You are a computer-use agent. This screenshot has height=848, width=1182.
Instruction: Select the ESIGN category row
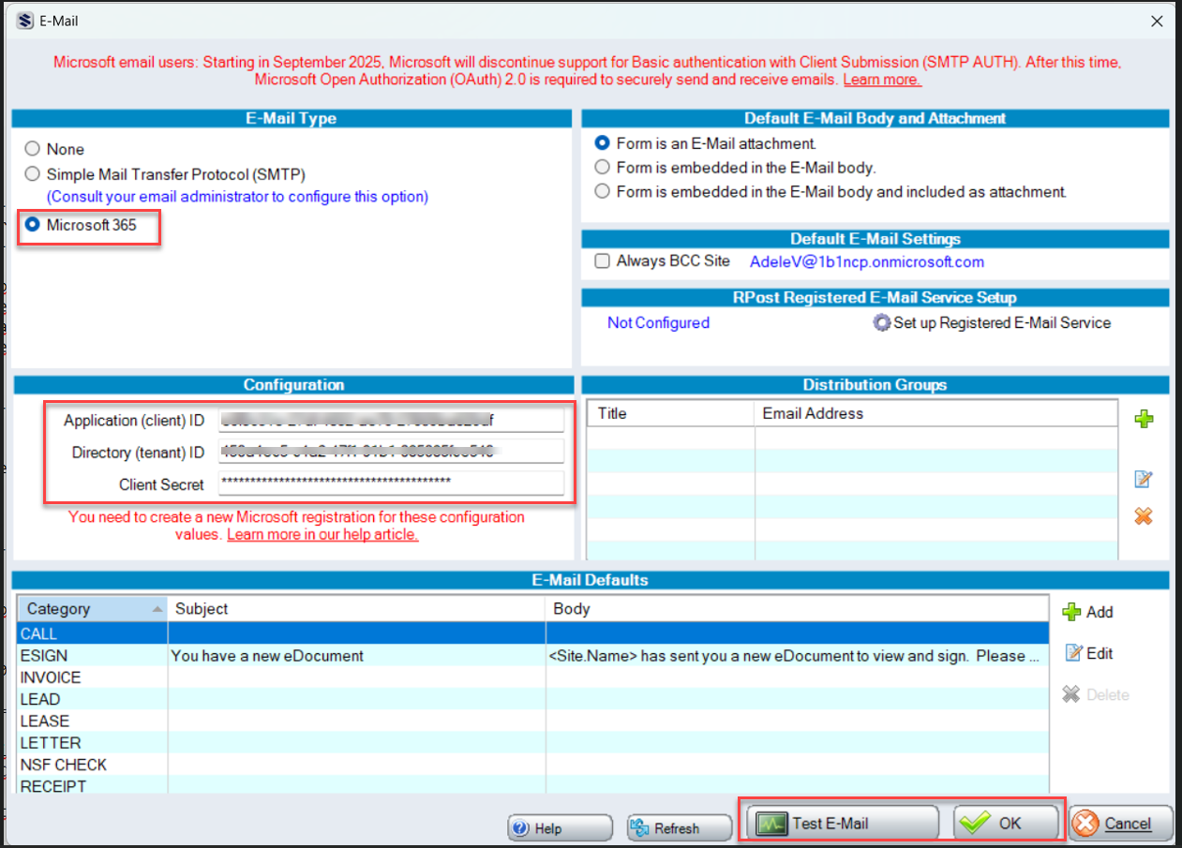[532, 655]
